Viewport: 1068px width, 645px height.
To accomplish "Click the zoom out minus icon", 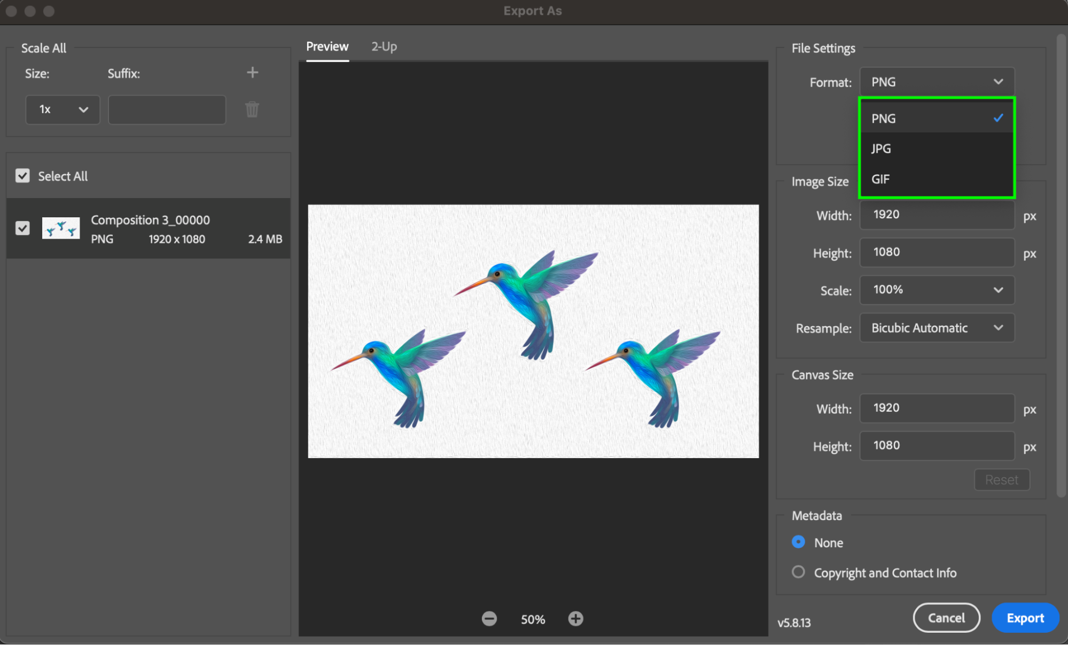I will tap(489, 619).
